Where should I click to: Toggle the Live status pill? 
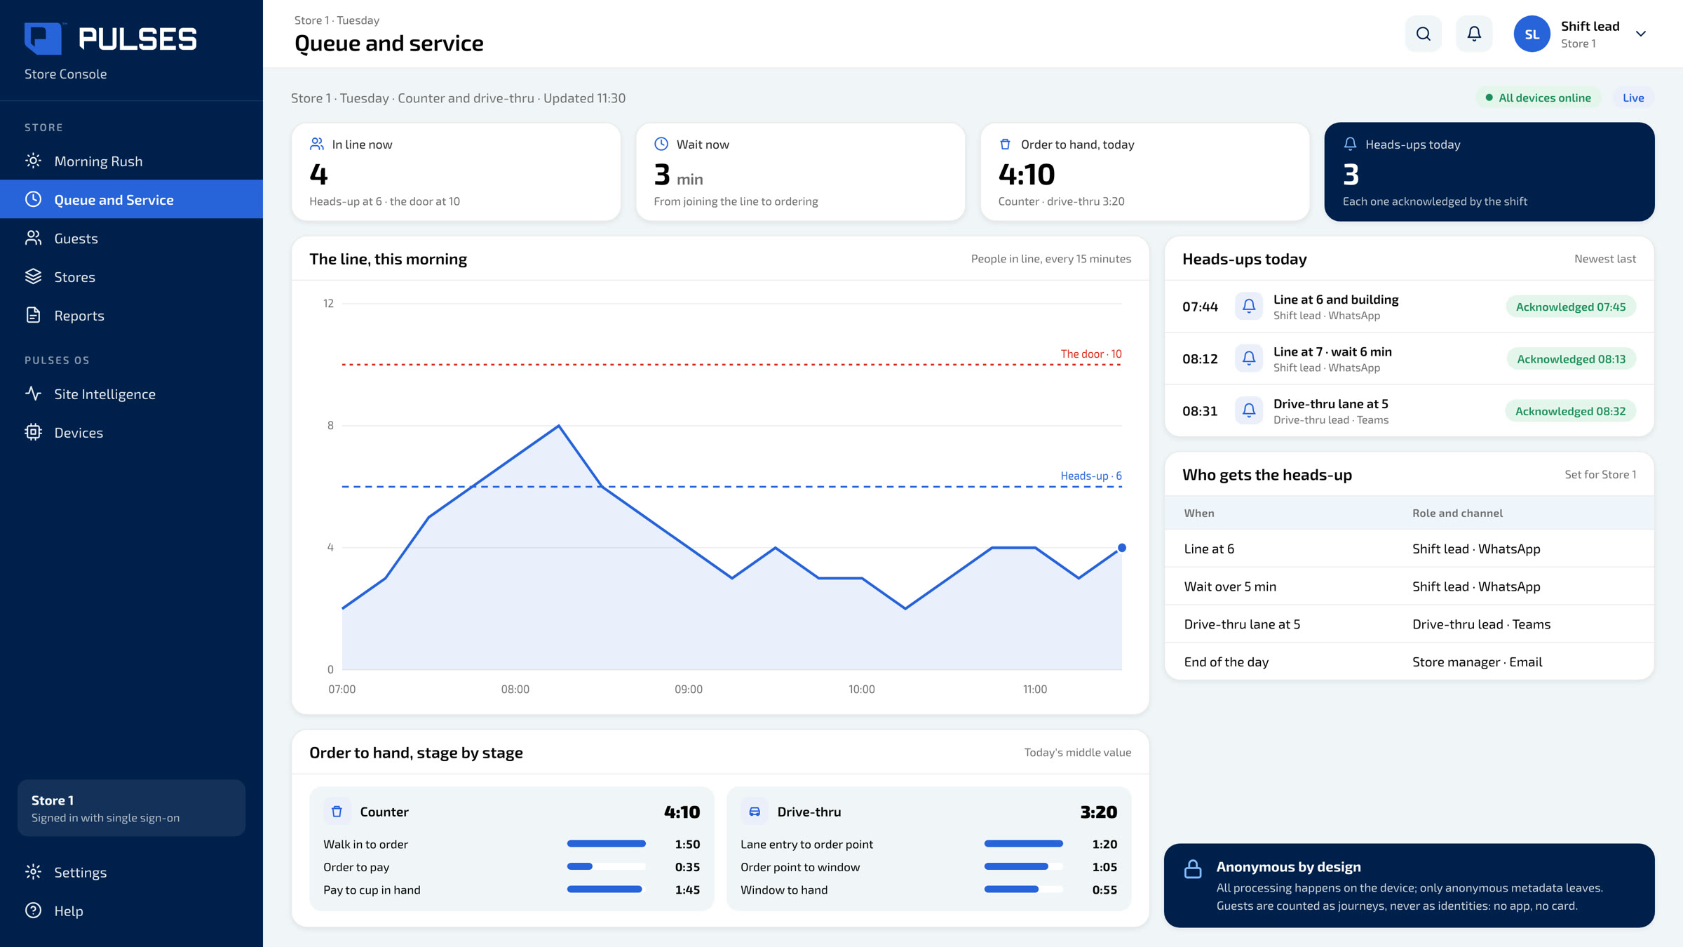tap(1633, 98)
